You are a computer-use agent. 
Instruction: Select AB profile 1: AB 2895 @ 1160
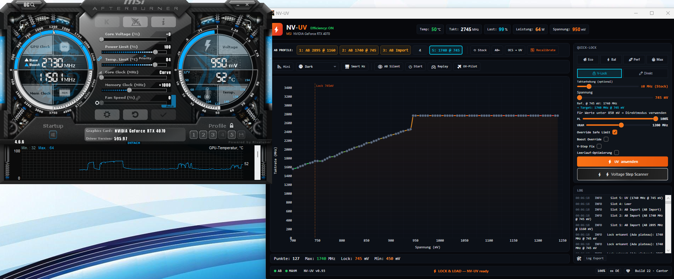317,50
